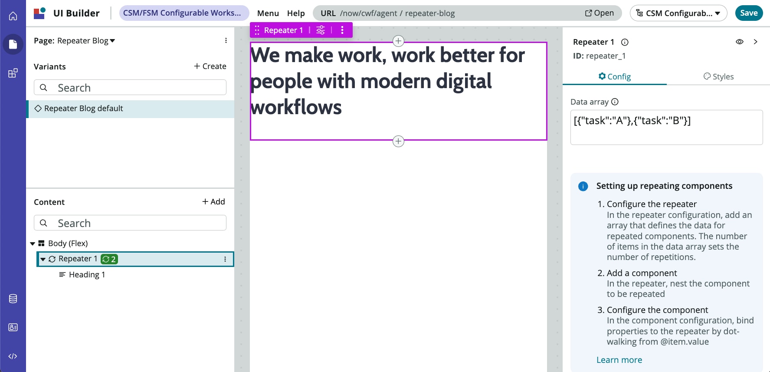Create a new variant
The width and height of the screenshot is (770, 372).
(210, 66)
